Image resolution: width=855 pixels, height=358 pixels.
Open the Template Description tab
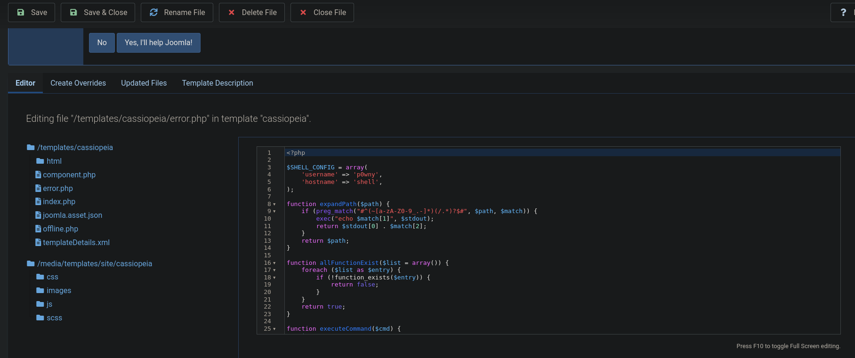click(218, 83)
